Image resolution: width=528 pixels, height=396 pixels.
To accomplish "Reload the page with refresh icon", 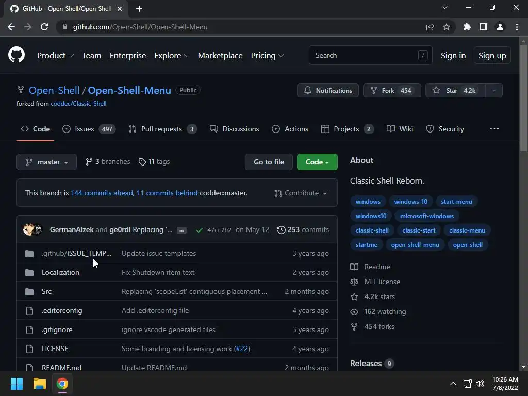I will click(x=44, y=27).
